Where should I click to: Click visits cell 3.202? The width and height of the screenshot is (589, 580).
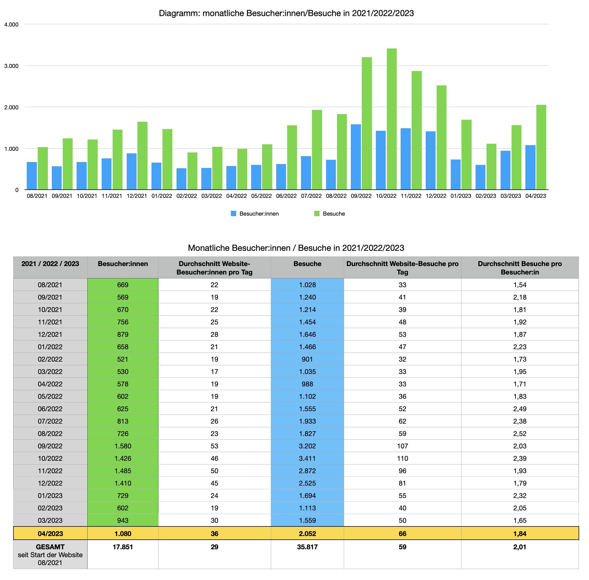307,446
